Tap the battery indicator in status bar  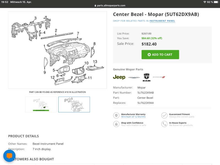(x=216, y=2)
